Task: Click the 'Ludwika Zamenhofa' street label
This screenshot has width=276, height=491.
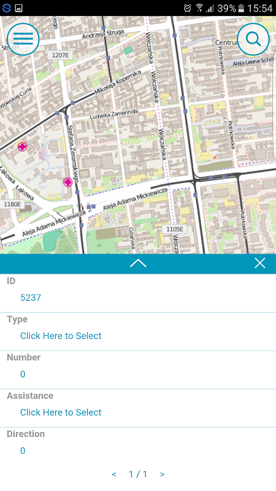Action: 114,114
